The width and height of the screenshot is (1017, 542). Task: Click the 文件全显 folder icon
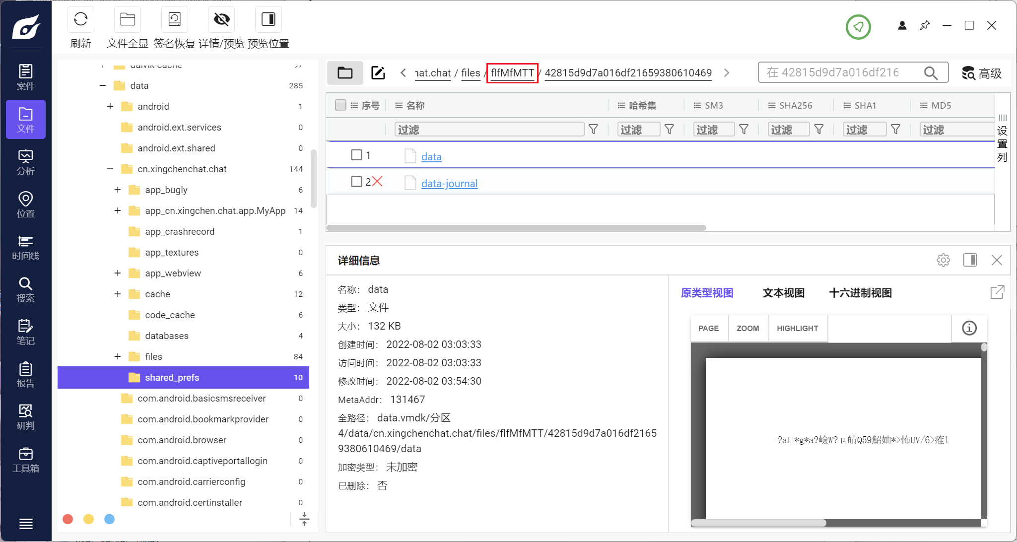tap(128, 19)
